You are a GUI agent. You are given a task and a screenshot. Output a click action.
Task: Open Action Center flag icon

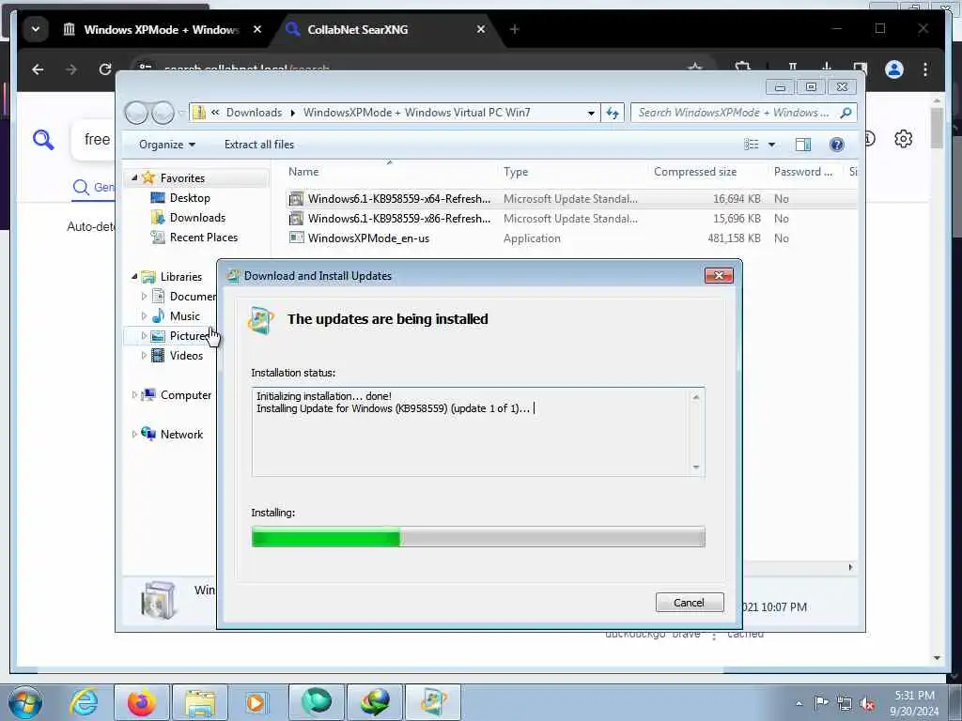point(821,703)
